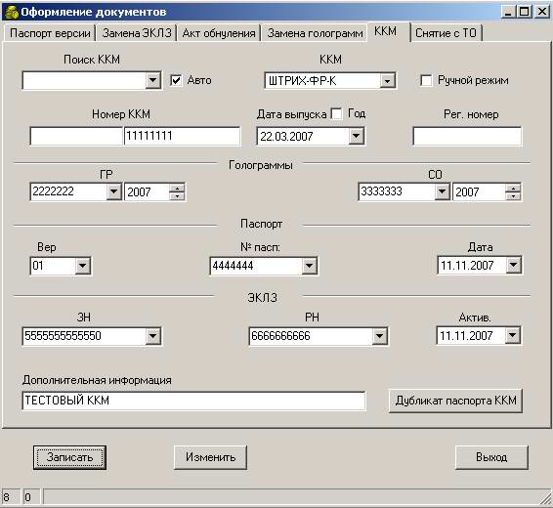The image size is (553, 508).
Task: Enable the Ручной режим checkbox
Action: click(426, 80)
